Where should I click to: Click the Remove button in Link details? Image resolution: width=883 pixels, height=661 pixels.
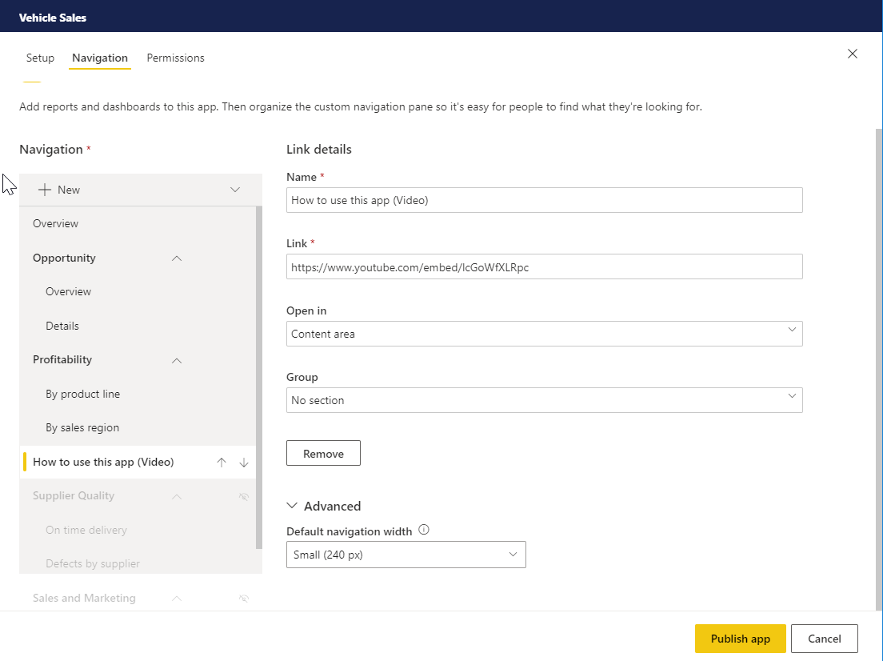click(x=323, y=452)
